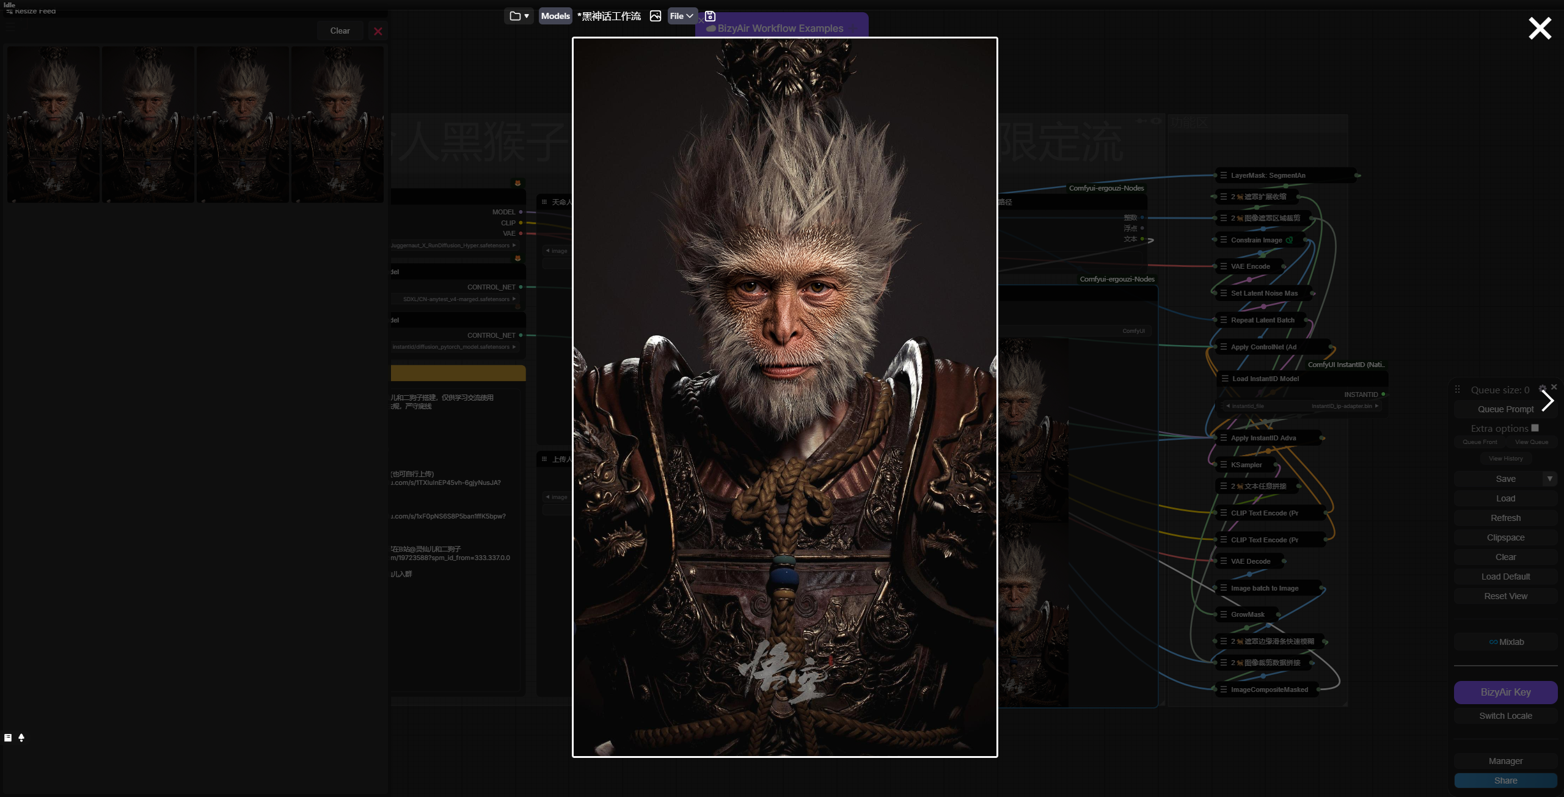The image size is (1564, 797).
Task: Click the 遮罩边缘滑条快速模糊 node menu icon
Action: pyautogui.click(x=1224, y=641)
